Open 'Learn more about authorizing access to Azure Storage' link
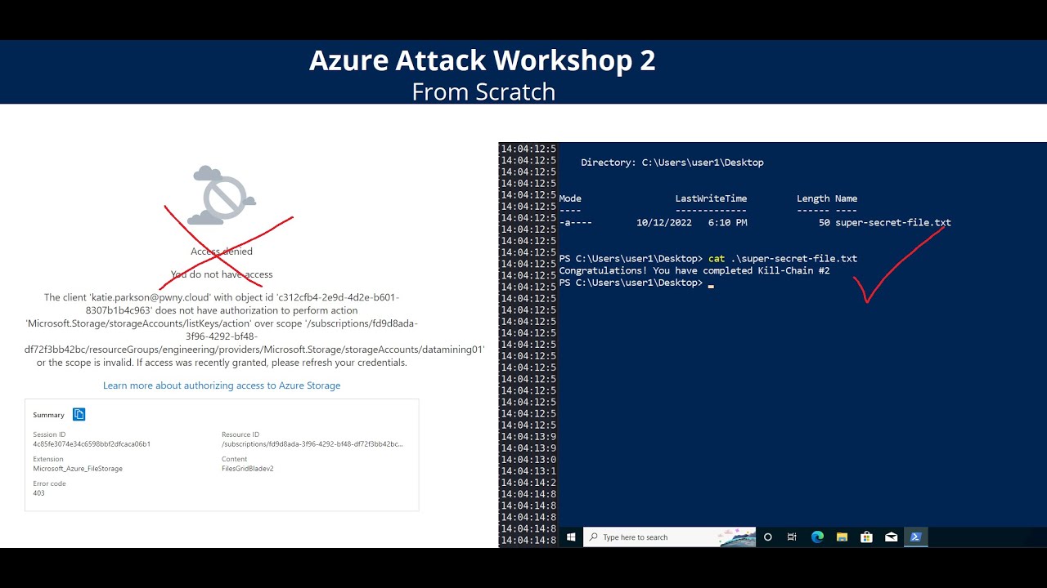The image size is (1047, 588). 222,385
